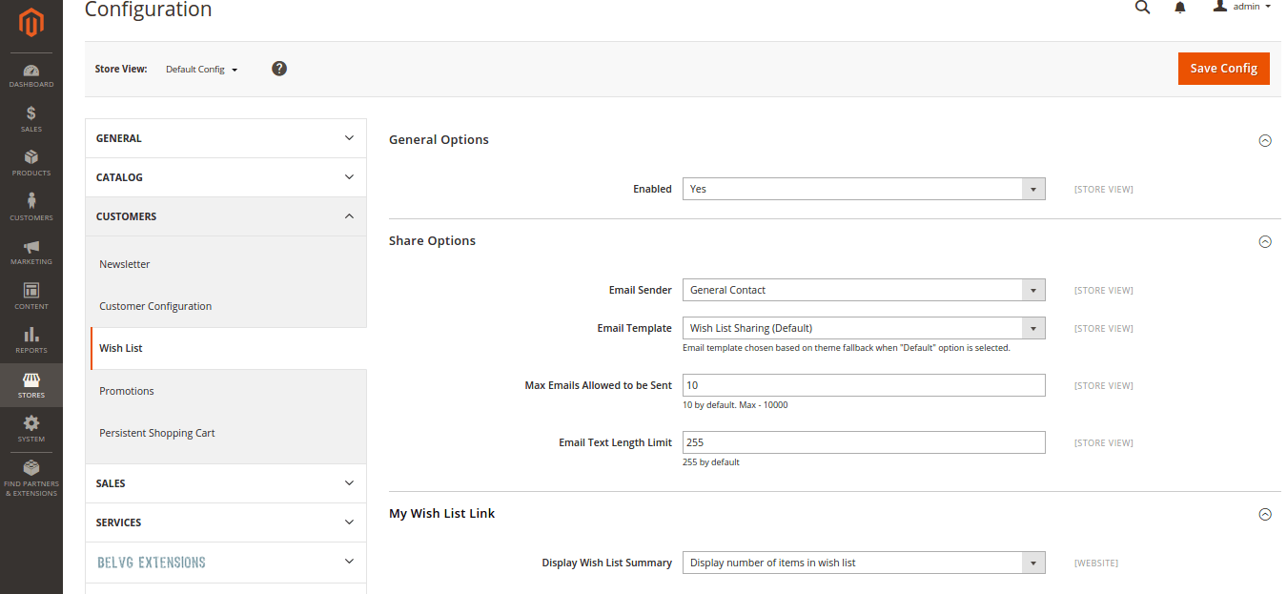The image size is (1287, 594).
Task: Click the search magnifier icon
Action: [x=1142, y=8]
